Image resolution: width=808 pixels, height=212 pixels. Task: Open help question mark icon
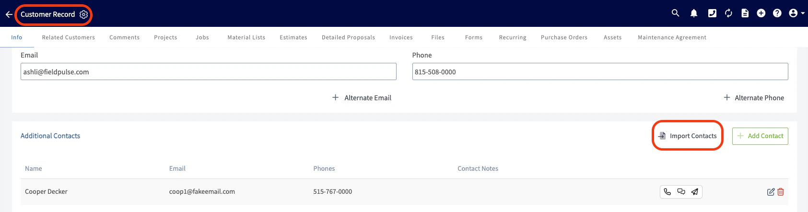pos(777,13)
